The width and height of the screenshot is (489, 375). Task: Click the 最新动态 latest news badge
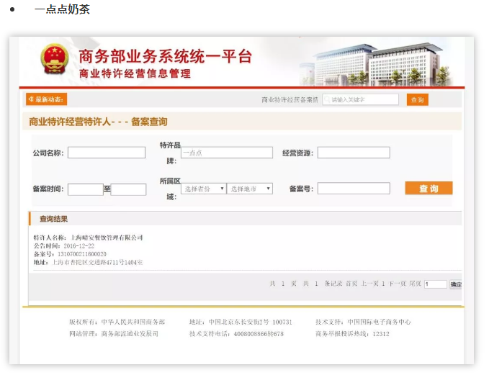[x=46, y=99]
